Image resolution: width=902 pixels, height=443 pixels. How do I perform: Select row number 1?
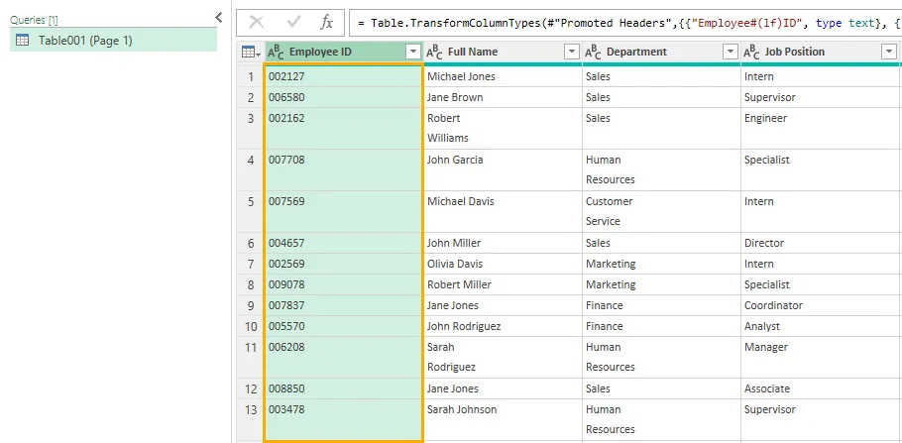[251, 76]
